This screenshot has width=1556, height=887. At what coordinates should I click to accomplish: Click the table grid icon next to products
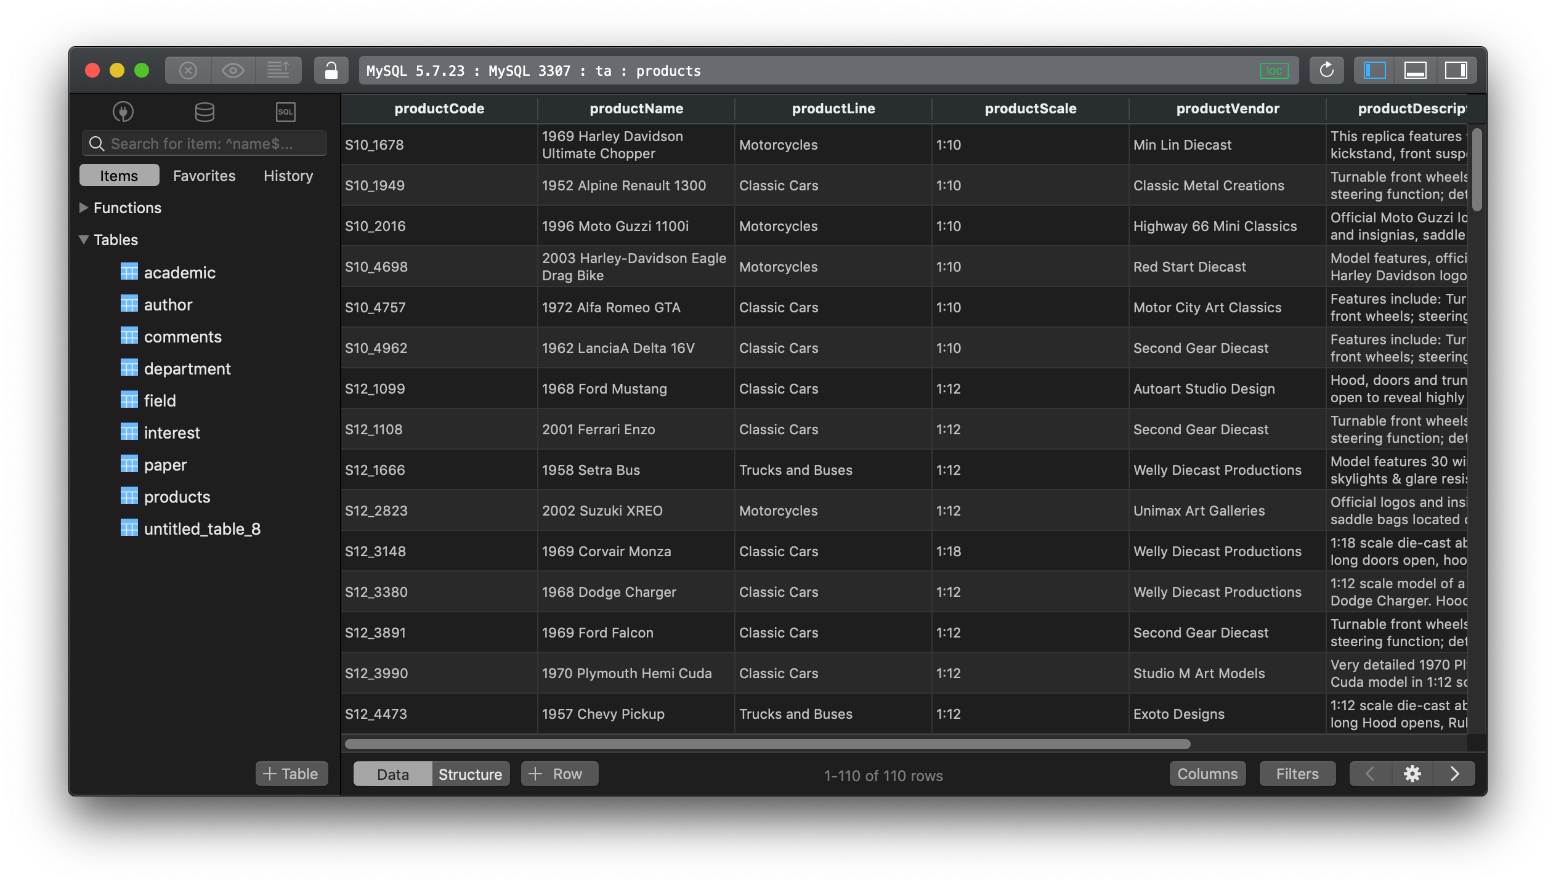point(127,496)
